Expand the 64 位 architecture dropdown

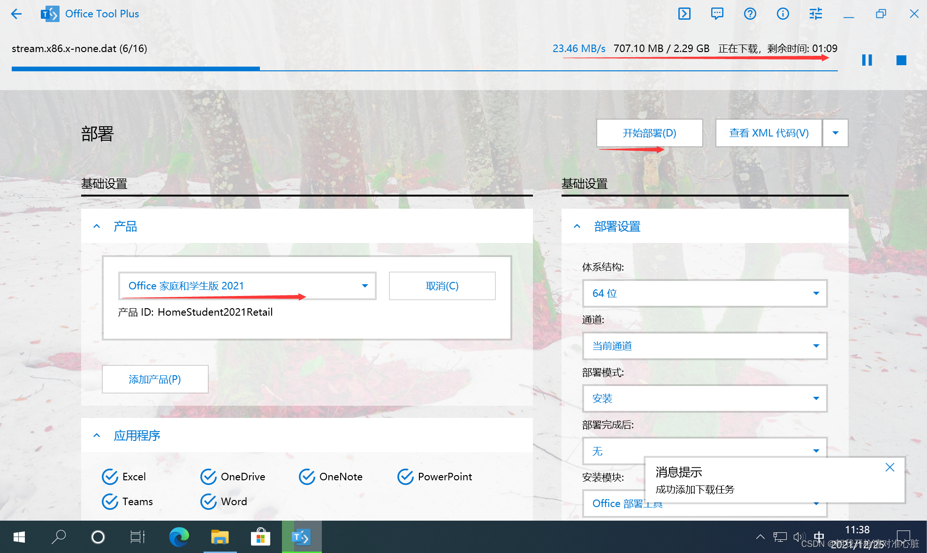coord(705,293)
